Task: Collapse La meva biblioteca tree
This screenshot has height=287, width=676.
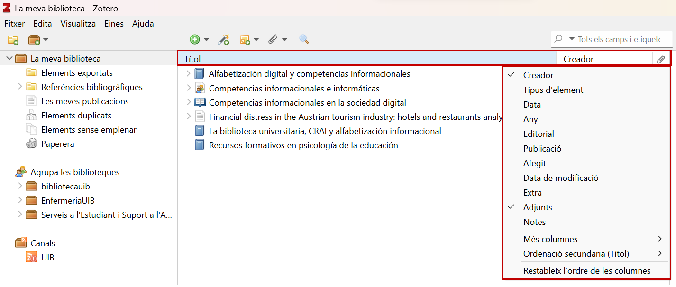Action: [x=9, y=58]
